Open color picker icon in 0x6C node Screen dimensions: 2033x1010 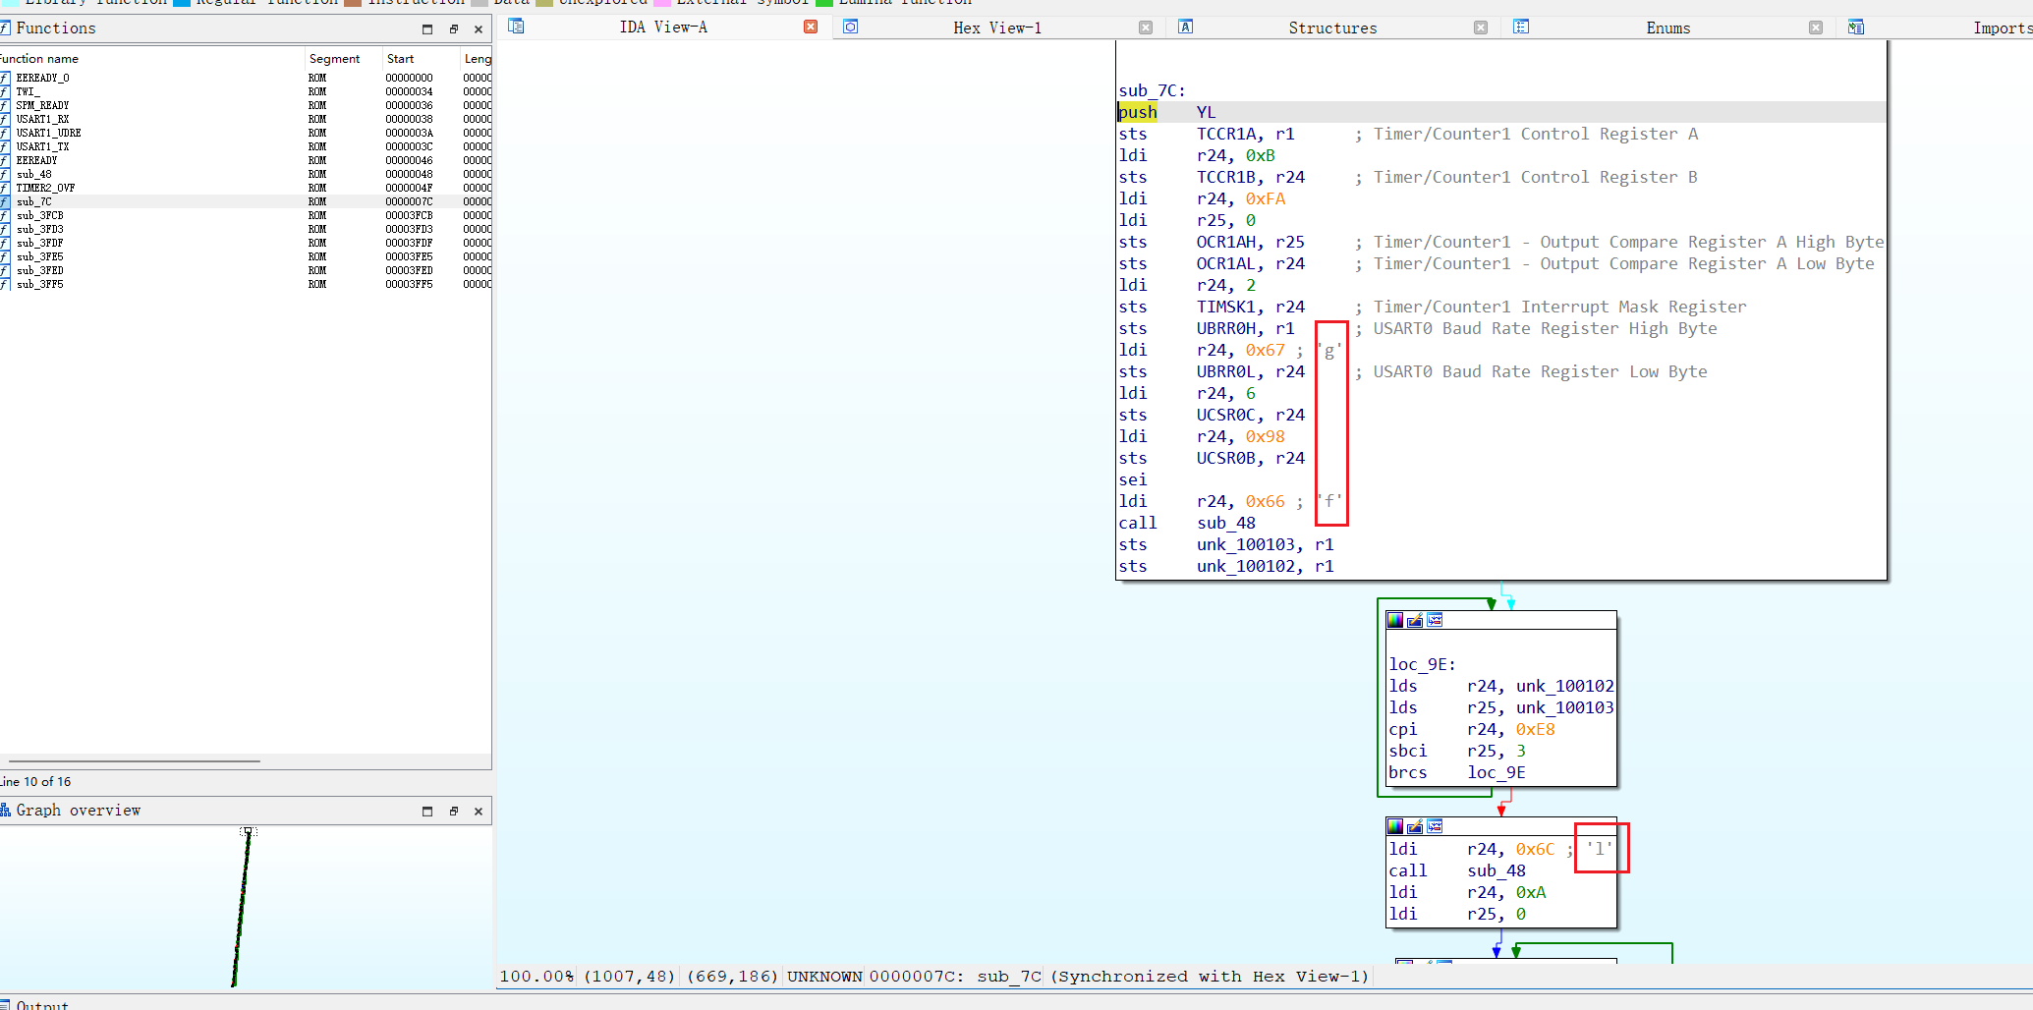[x=1395, y=826]
